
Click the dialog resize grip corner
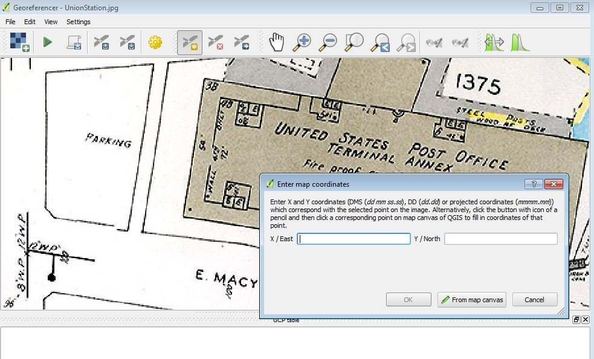click(x=561, y=311)
